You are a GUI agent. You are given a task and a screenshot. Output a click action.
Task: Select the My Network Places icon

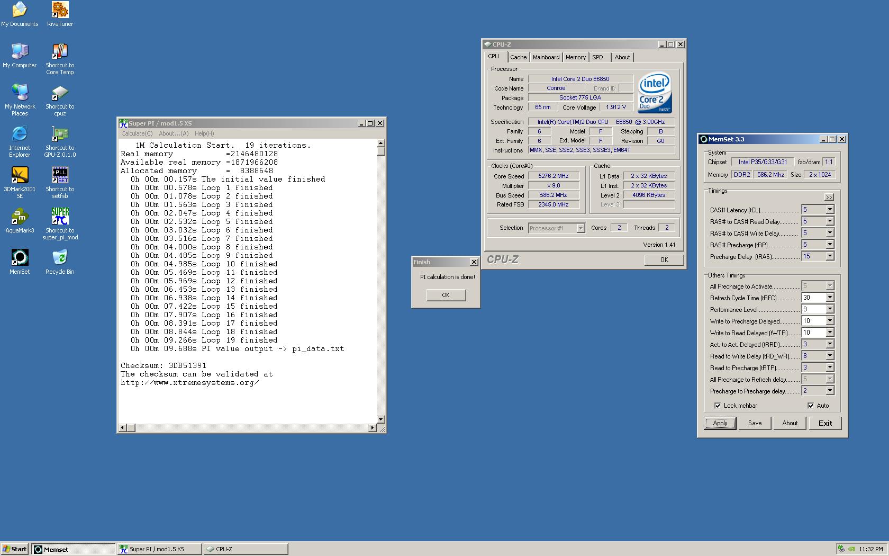click(x=20, y=100)
